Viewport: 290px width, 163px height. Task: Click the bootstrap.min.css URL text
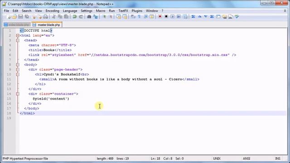(159, 55)
